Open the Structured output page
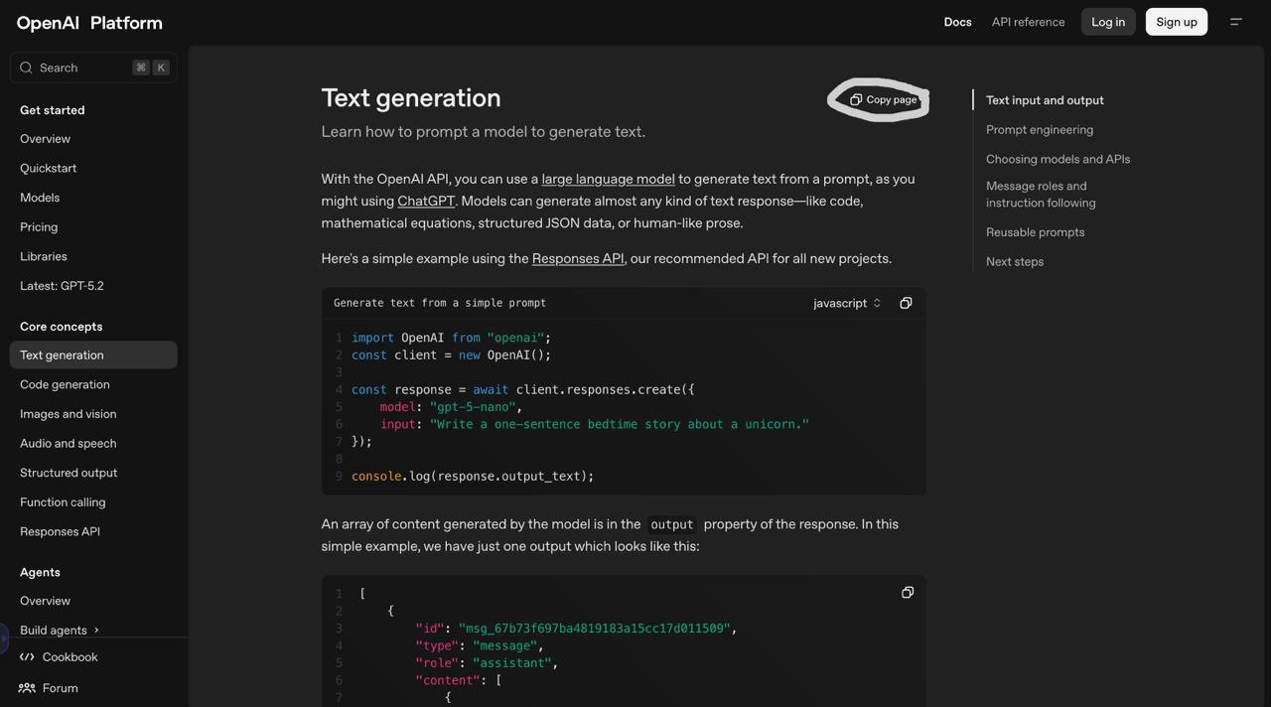Screen dimensions: 1271x707 point(69,473)
